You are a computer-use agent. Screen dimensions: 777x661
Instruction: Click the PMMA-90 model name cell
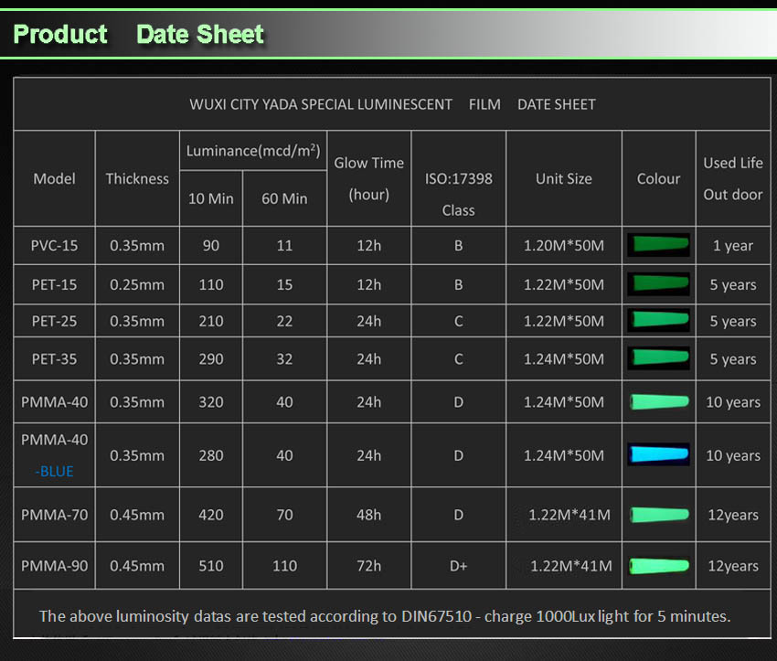pyautogui.click(x=54, y=566)
